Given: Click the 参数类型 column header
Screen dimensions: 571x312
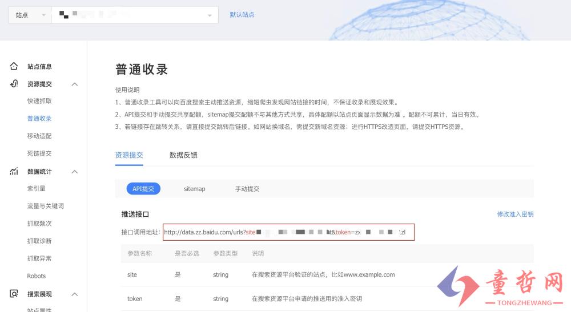Looking at the screenshot, I should 226,253.
